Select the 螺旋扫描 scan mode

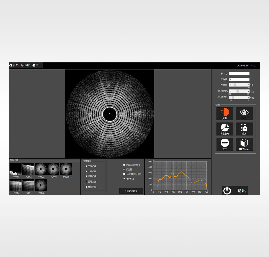coord(86,187)
